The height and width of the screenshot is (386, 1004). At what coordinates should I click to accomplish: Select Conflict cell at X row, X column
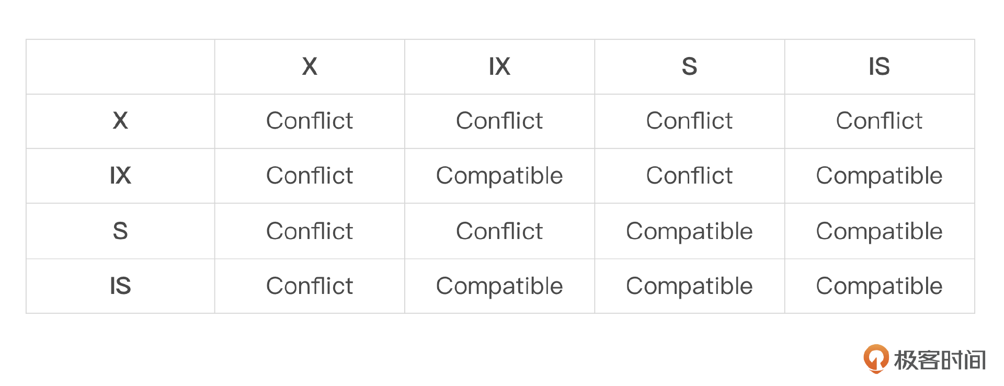310,121
